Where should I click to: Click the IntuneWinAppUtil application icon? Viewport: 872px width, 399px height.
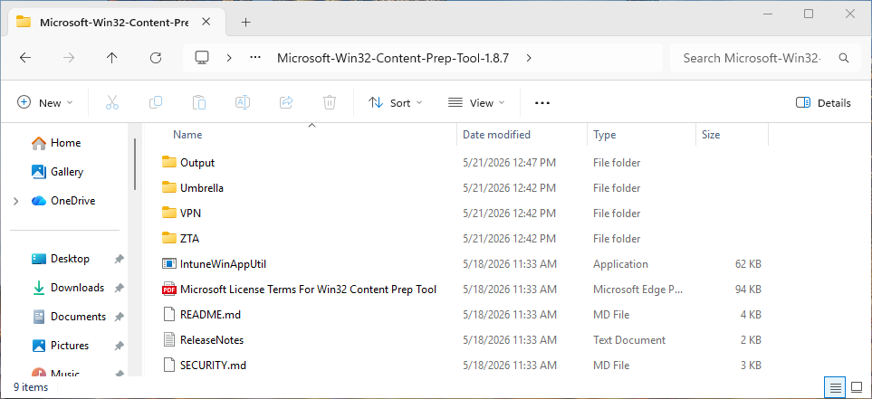(x=168, y=264)
